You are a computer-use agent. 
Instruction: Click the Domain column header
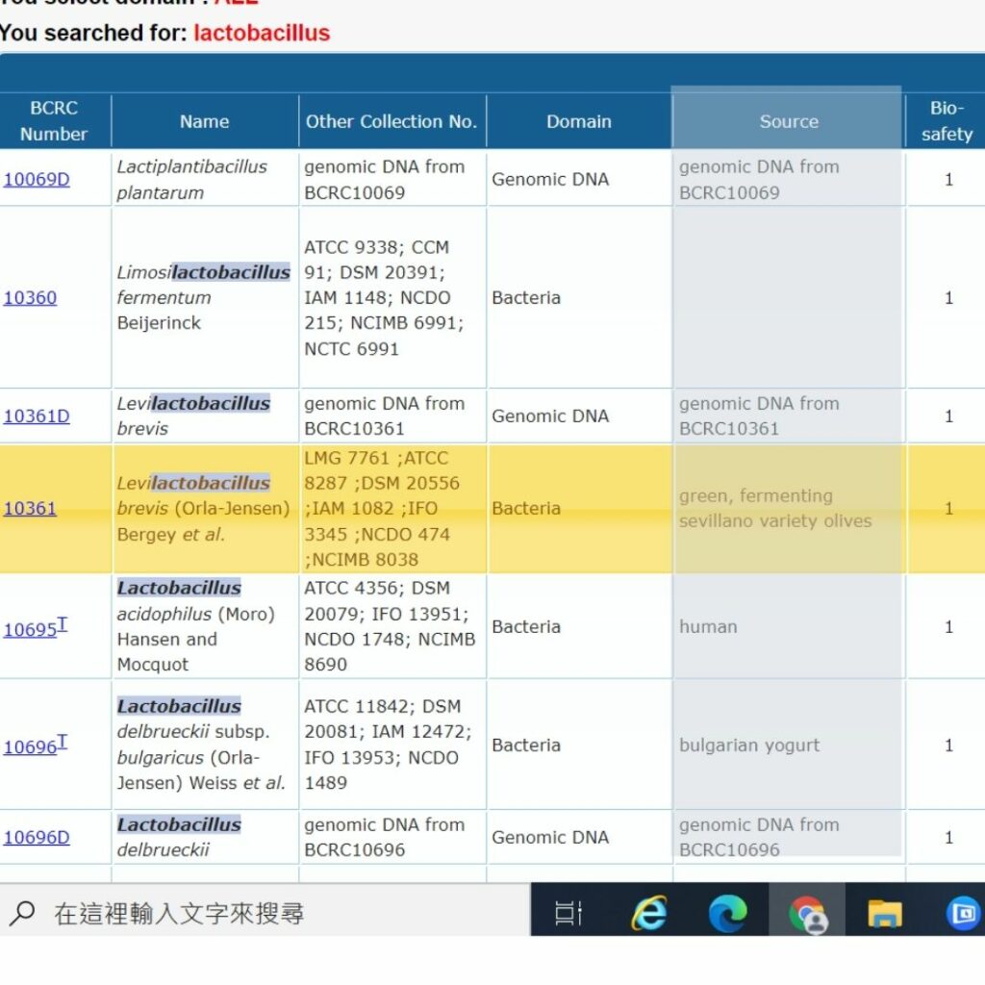point(578,121)
